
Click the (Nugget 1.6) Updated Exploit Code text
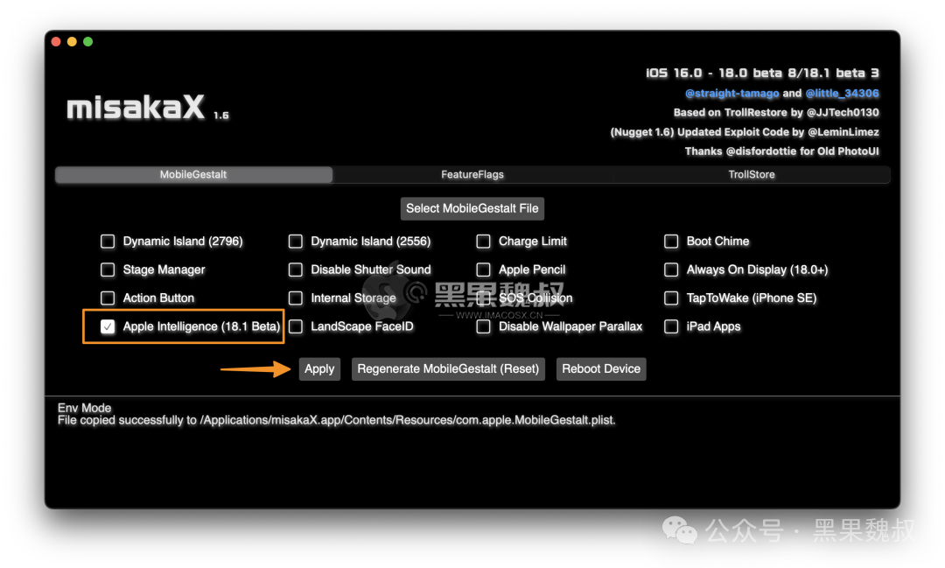tap(745, 132)
